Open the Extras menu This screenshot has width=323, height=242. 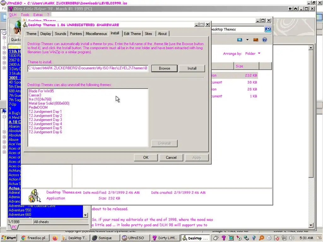[x=38, y=15]
